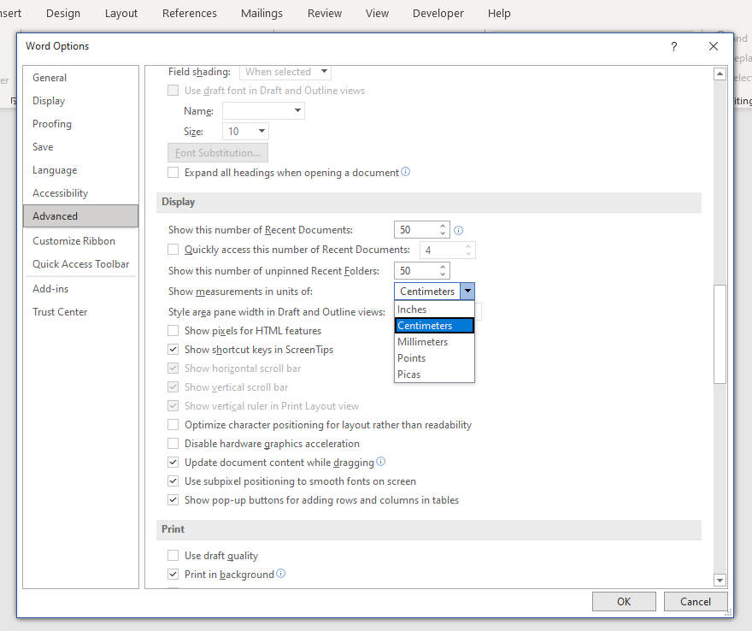Image resolution: width=752 pixels, height=631 pixels.
Task: Open the Help ribbon tab
Action: click(499, 14)
